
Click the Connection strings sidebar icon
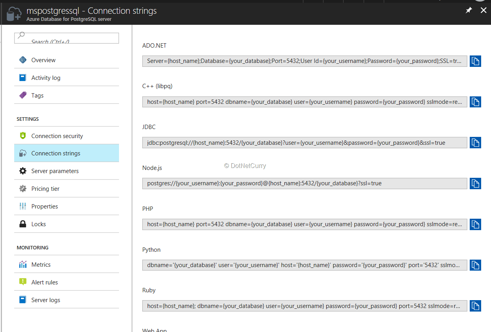[23, 153]
